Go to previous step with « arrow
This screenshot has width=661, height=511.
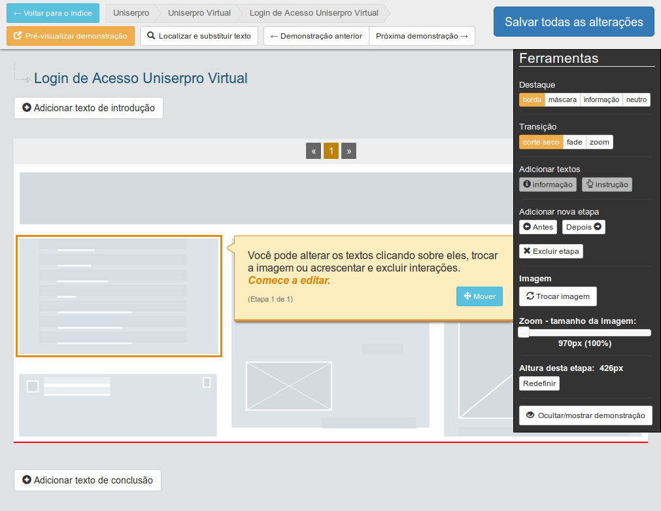pos(314,151)
